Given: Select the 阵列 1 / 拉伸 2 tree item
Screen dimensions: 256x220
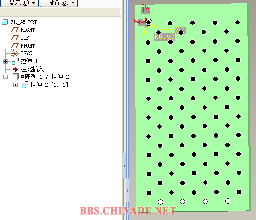Looking at the screenshot, I should [x=45, y=77].
